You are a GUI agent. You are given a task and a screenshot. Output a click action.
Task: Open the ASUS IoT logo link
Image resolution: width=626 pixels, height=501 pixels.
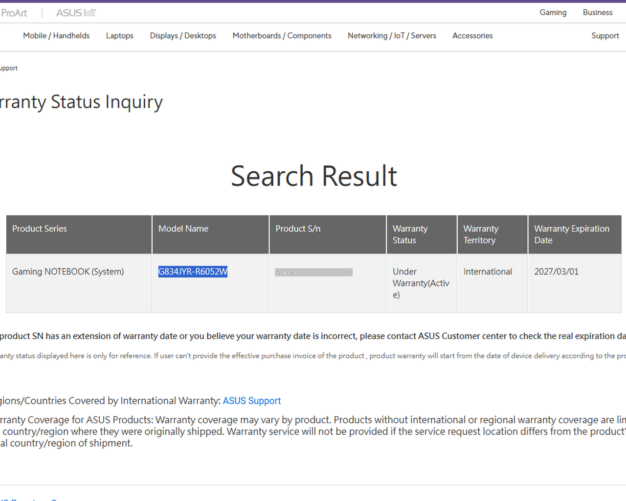click(x=76, y=13)
